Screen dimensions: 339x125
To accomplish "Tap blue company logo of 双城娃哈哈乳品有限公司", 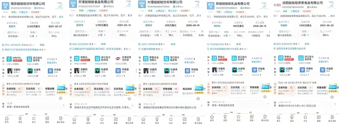I will 210,6.
